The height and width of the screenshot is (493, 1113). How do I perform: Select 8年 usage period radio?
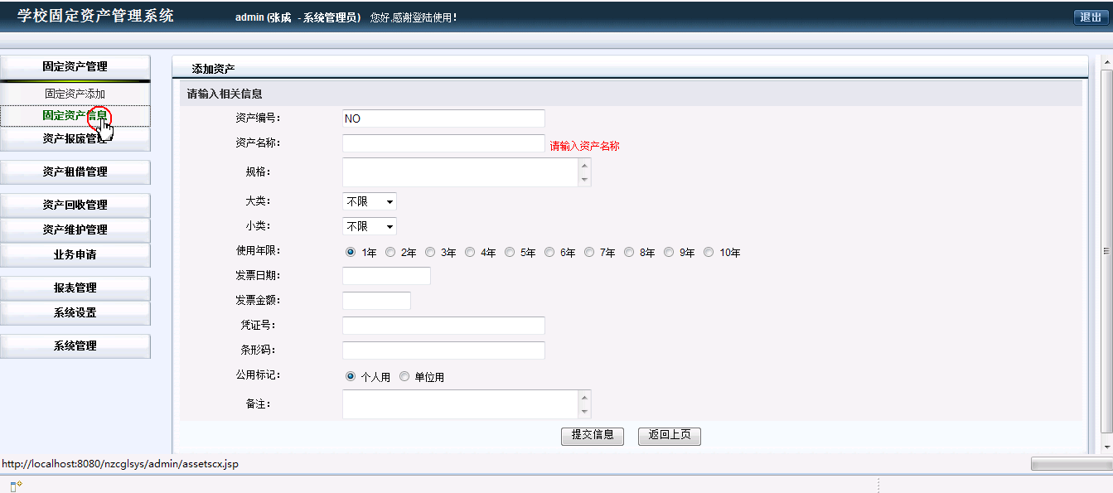point(629,252)
